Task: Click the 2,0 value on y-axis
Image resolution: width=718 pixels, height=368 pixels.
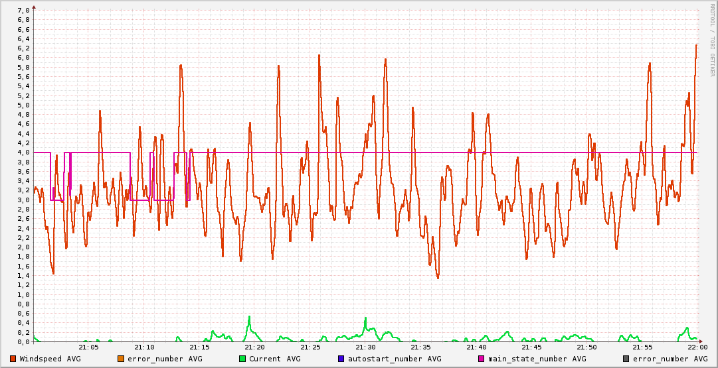Action: (23, 247)
